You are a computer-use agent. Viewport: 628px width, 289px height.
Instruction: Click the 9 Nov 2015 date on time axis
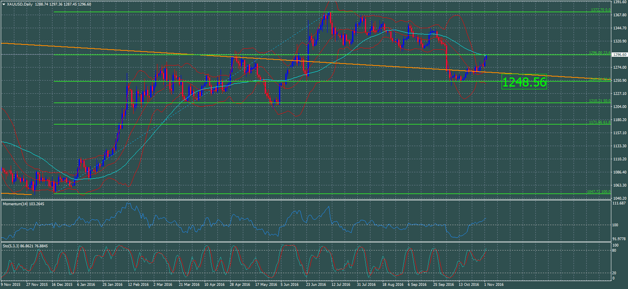[11, 285]
